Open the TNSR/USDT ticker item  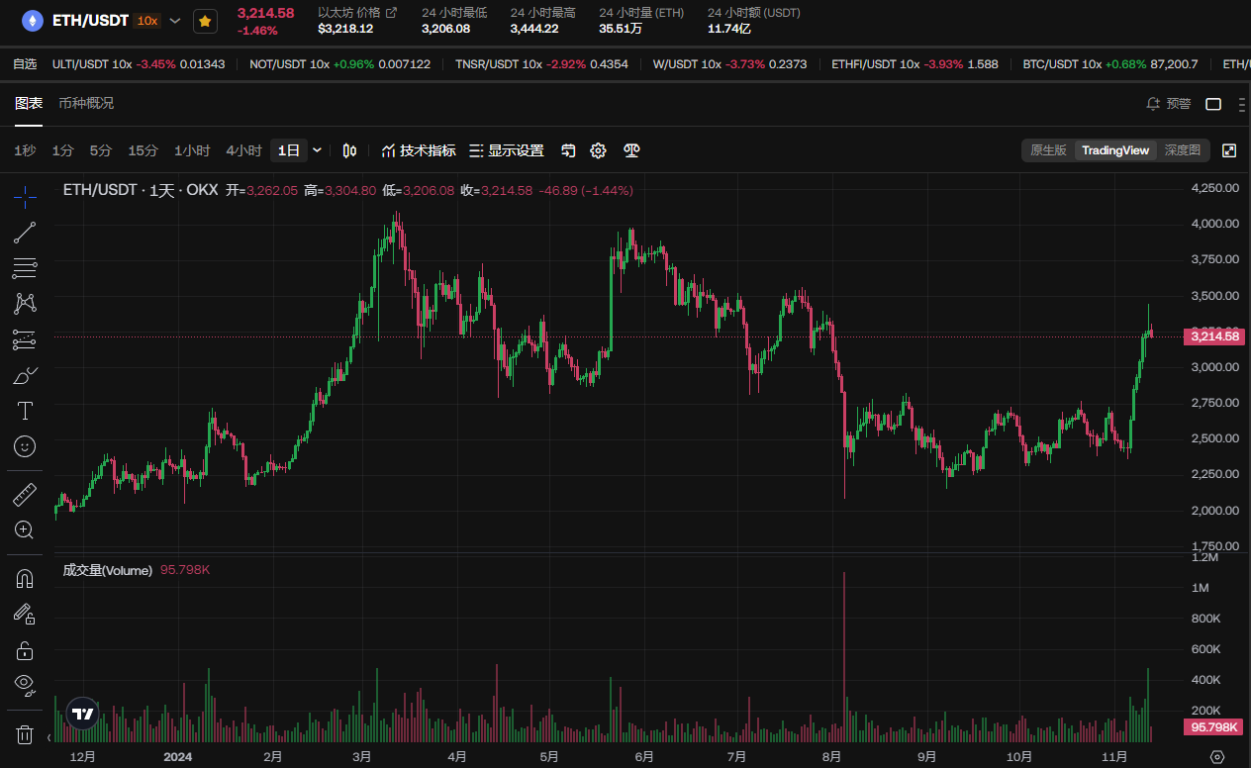(x=541, y=64)
